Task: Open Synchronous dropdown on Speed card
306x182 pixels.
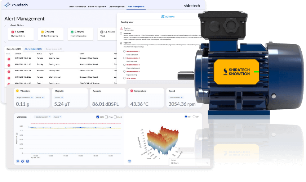Action: 176,97
